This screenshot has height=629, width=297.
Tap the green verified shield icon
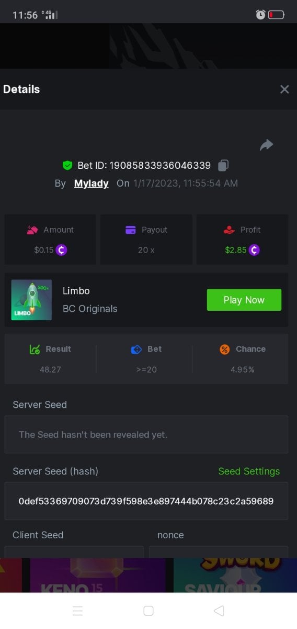[67, 166]
